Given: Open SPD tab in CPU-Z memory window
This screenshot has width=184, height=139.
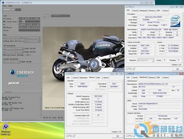Looking at the screenshot, I should pyautogui.click(x=98, y=78).
